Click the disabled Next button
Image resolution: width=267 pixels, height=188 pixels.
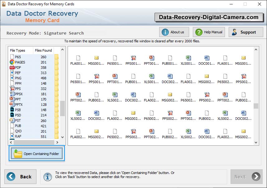[x=246, y=176]
